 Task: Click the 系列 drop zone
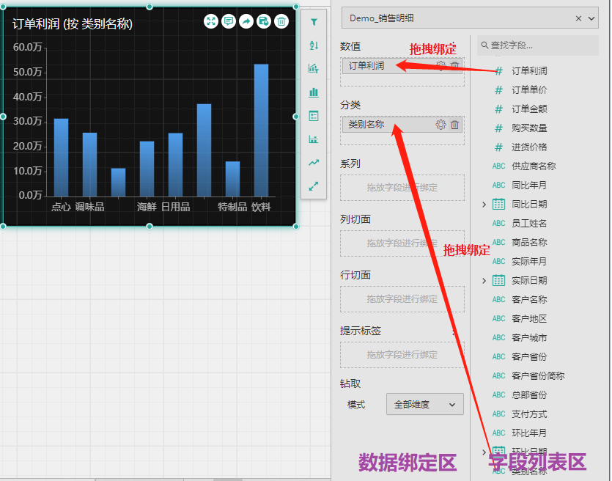pos(402,188)
